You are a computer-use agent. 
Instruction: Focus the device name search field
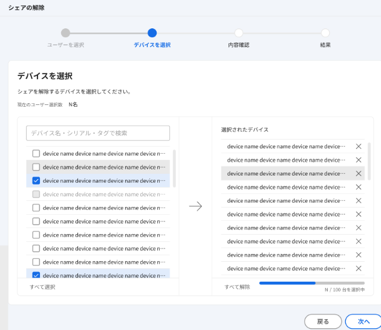pos(98,133)
